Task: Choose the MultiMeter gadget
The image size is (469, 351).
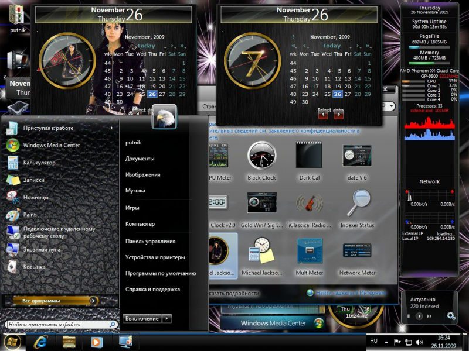Action: 310,256
